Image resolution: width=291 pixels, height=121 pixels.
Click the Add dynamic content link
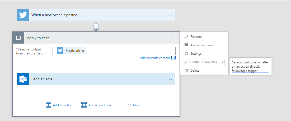tap(155, 58)
